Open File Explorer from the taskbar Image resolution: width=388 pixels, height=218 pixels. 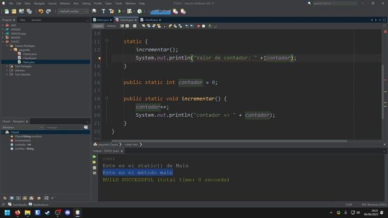pos(27,213)
